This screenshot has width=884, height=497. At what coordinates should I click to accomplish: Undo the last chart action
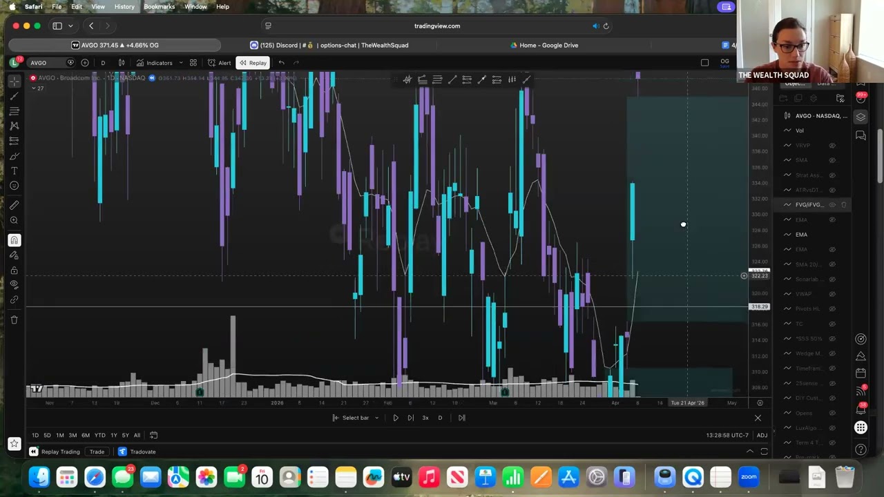[281, 63]
